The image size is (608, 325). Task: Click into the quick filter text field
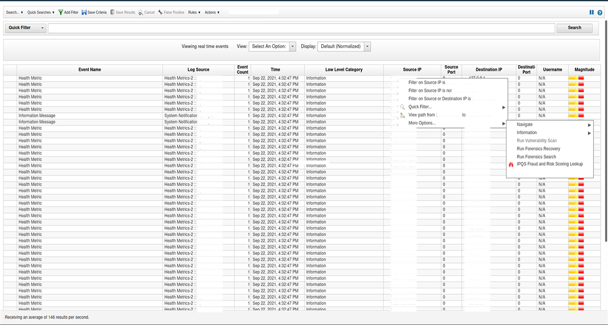tap(301, 28)
